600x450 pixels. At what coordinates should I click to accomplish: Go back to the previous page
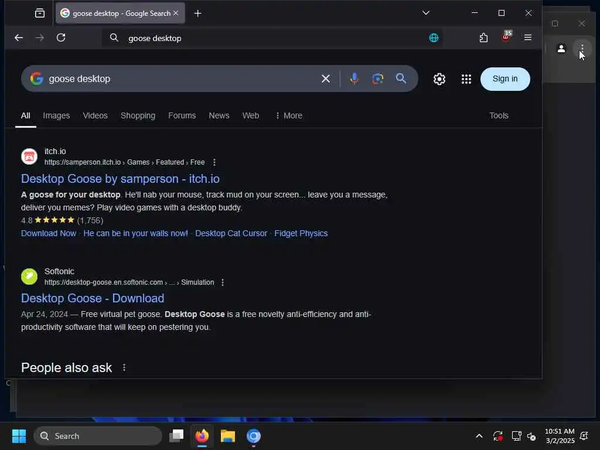(x=18, y=37)
